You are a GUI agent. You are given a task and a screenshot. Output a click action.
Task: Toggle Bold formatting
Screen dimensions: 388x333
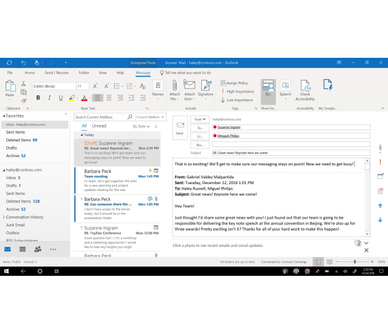(38, 98)
